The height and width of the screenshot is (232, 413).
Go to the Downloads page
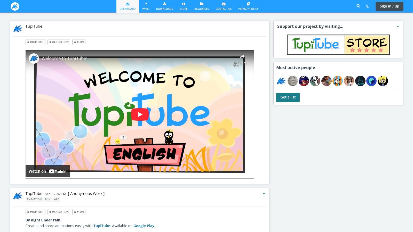pyautogui.click(x=164, y=6)
